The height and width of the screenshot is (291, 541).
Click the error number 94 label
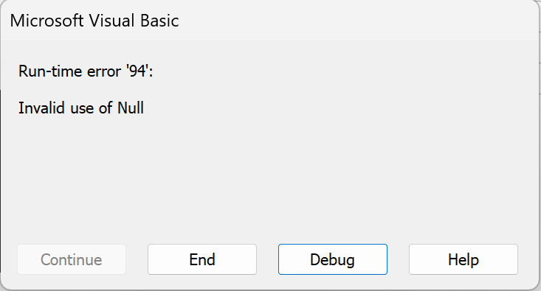tap(86, 71)
